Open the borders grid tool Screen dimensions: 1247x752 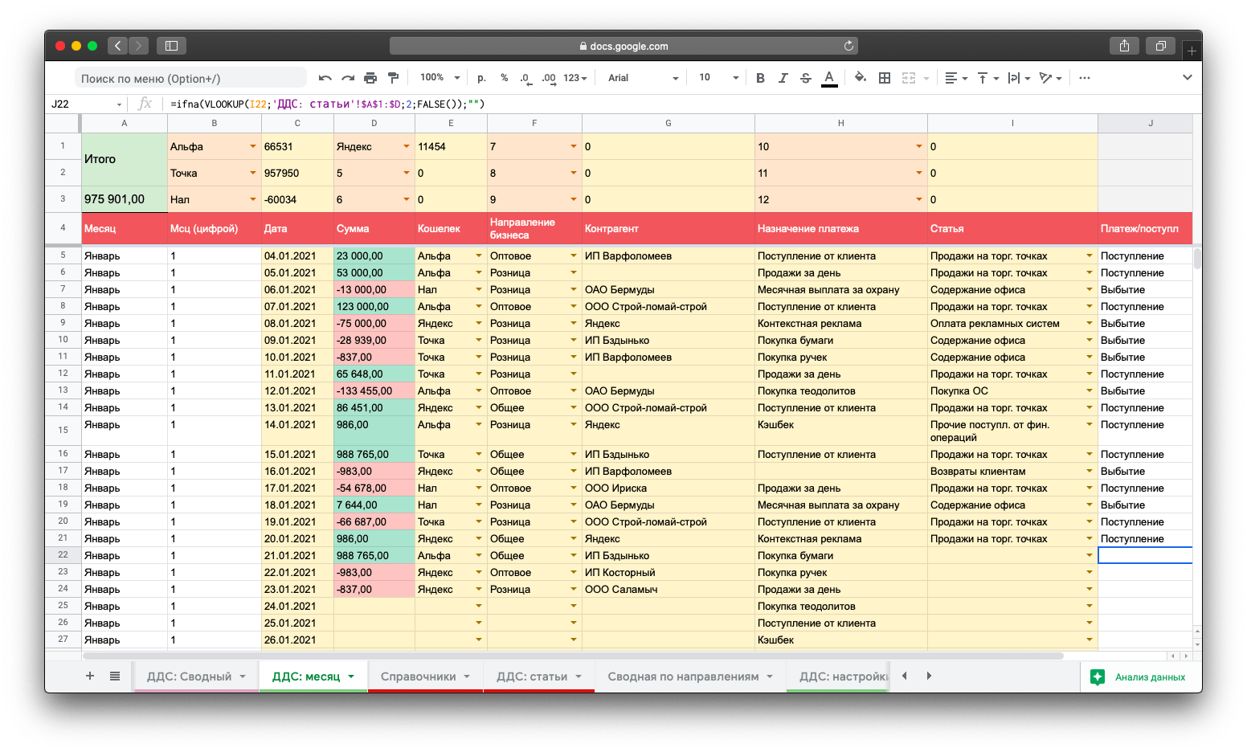click(x=885, y=78)
